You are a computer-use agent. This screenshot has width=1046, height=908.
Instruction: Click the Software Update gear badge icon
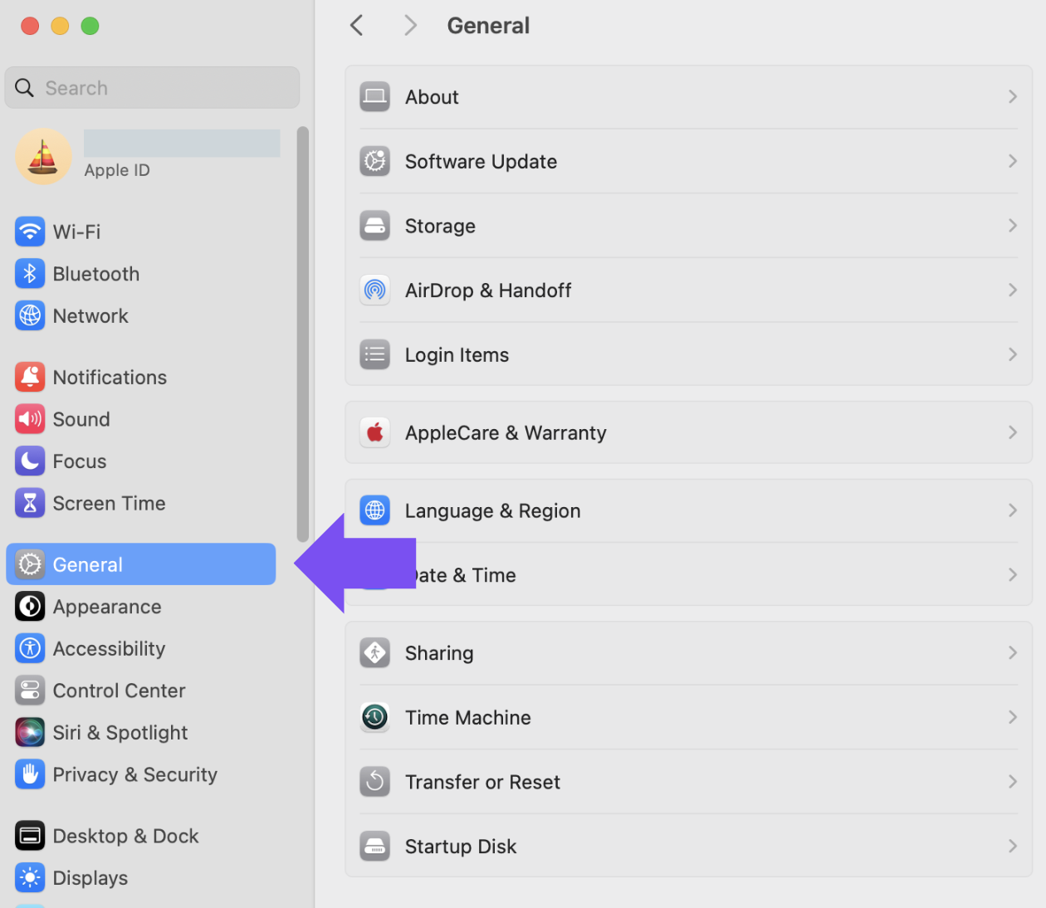pyautogui.click(x=375, y=161)
